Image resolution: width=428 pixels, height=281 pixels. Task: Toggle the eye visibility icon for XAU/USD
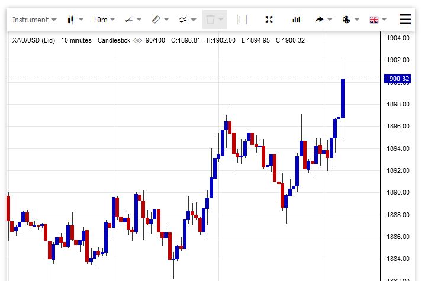pos(137,40)
